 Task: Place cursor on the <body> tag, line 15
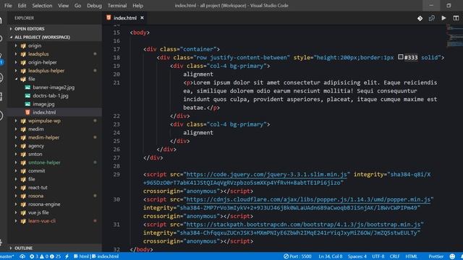tap(140, 32)
